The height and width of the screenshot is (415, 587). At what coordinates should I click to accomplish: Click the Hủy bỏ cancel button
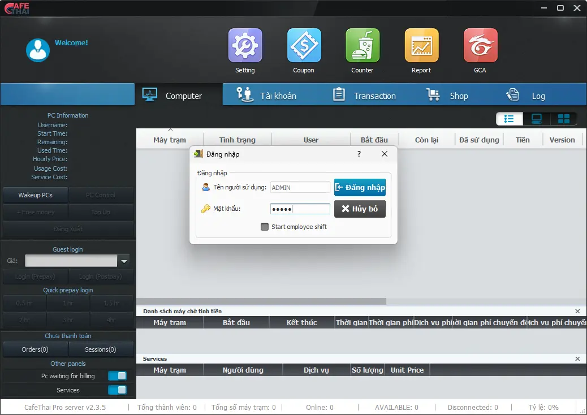(x=360, y=209)
